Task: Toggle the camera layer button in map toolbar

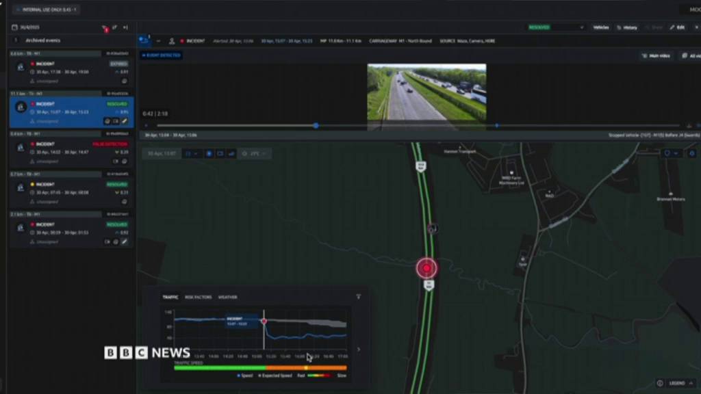Action: 220,154
